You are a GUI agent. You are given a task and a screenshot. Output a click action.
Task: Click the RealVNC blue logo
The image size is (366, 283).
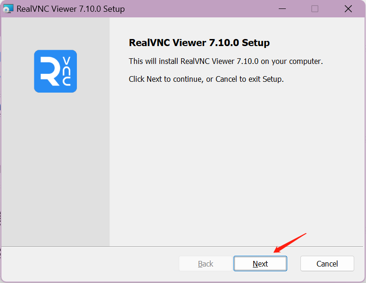point(55,71)
